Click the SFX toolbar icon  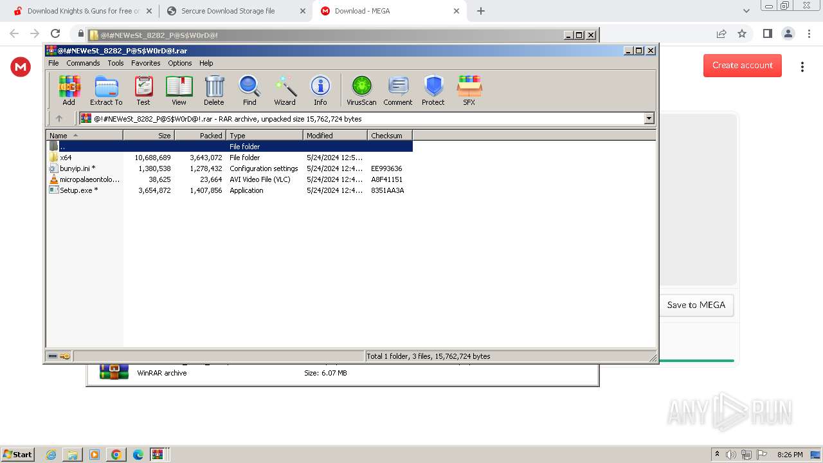[x=469, y=90]
